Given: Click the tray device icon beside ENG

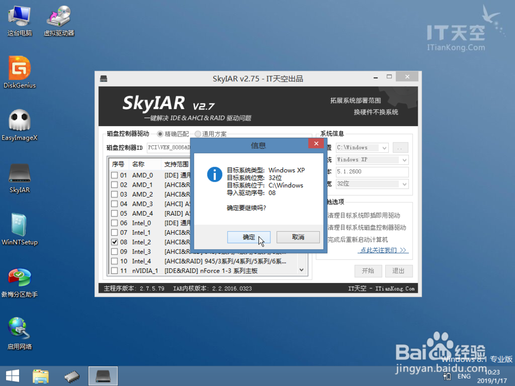Looking at the screenshot, I should (447, 376).
